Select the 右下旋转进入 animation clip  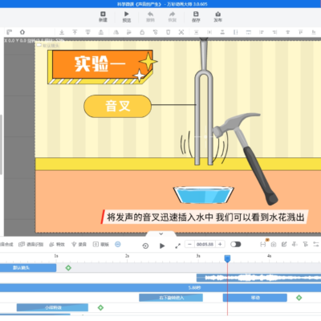171,298
